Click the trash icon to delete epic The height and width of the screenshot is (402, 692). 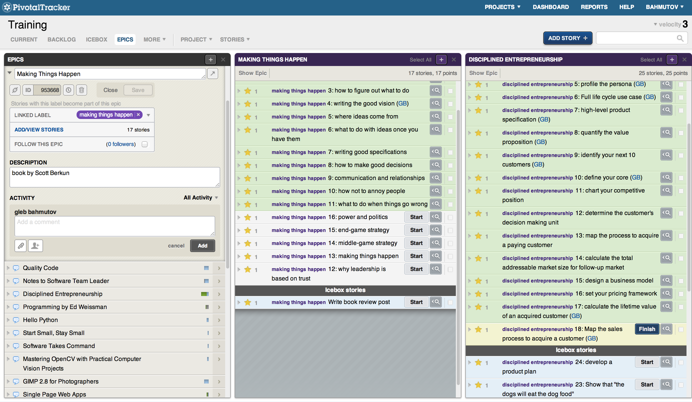[82, 90]
